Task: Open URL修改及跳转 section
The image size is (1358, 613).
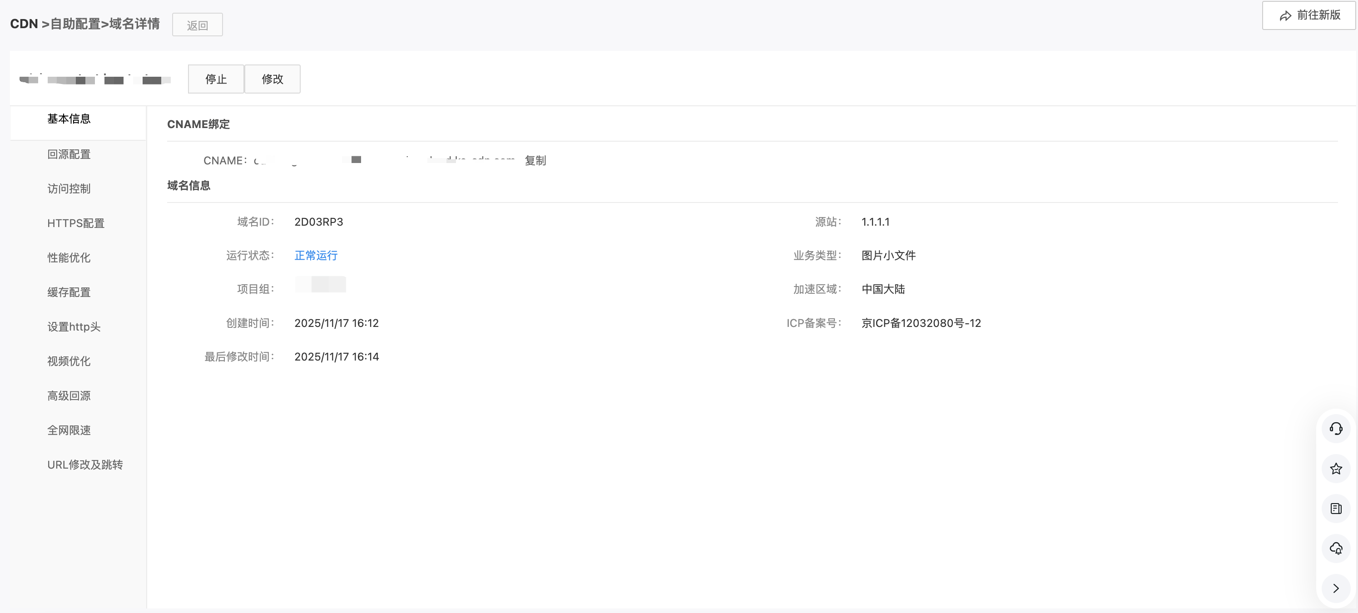Action: point(85,465)
